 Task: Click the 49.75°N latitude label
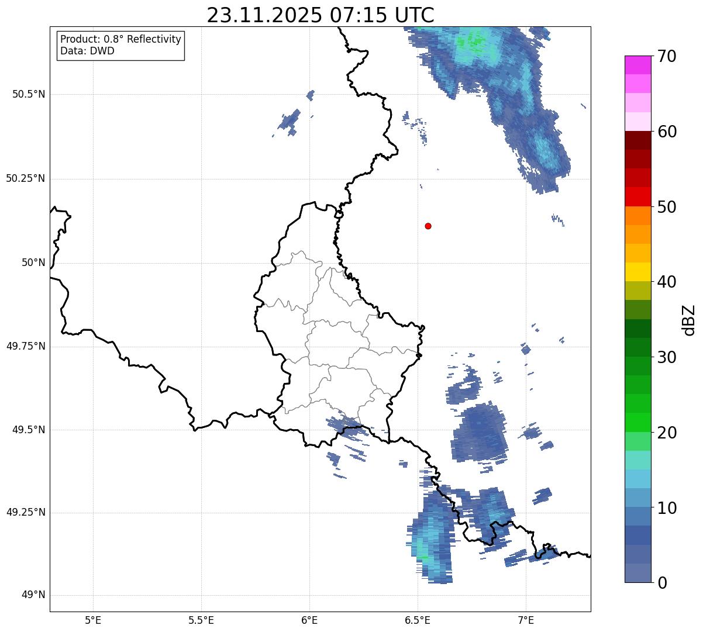(25, 346)
